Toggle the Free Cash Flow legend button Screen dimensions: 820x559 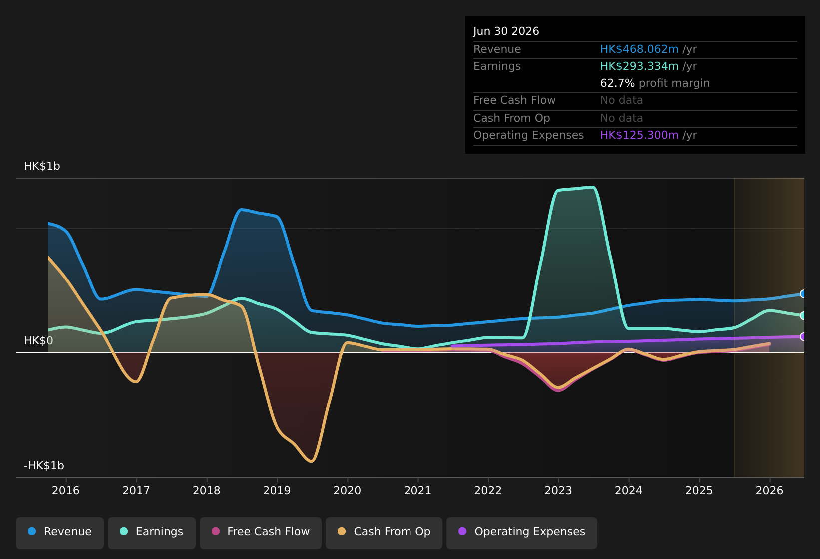click(261, 532)
